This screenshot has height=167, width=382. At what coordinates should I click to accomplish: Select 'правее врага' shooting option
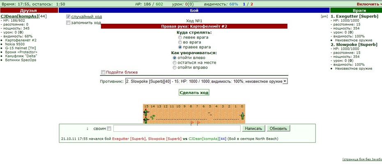point(180,47)
